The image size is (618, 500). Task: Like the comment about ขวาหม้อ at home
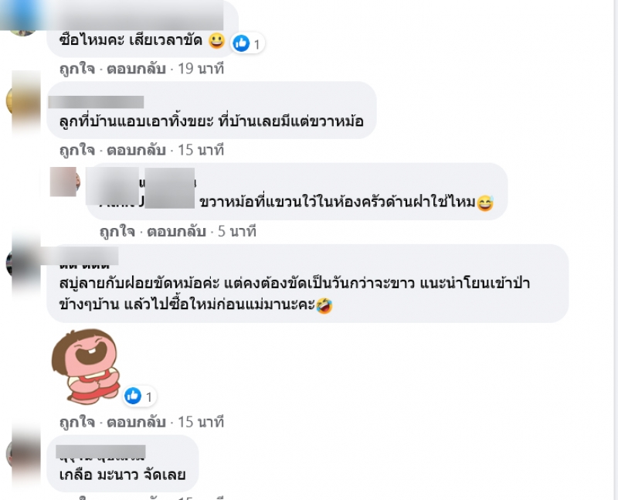(x=77, y=150)
